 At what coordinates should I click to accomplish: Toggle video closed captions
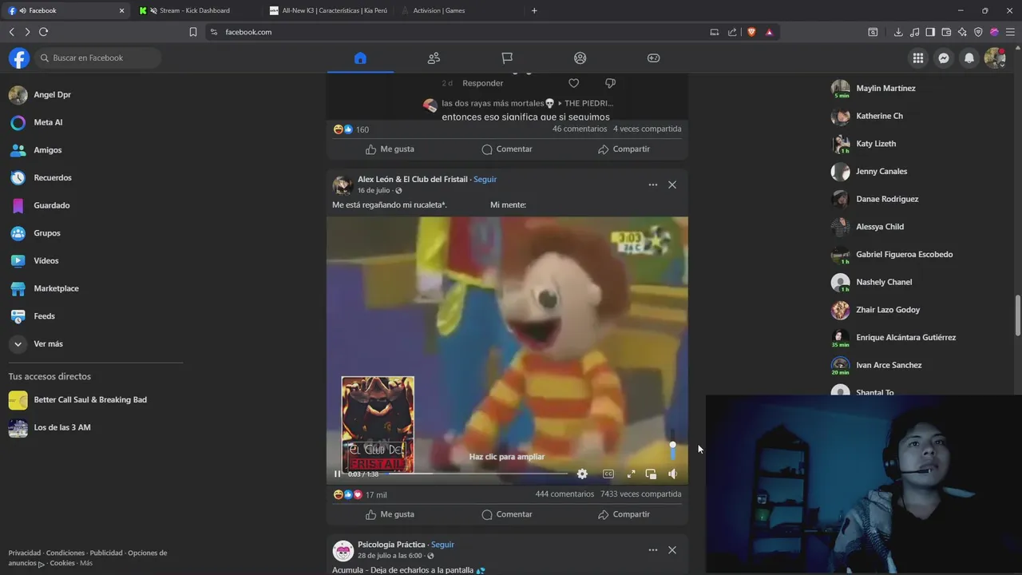click(608, 474)
